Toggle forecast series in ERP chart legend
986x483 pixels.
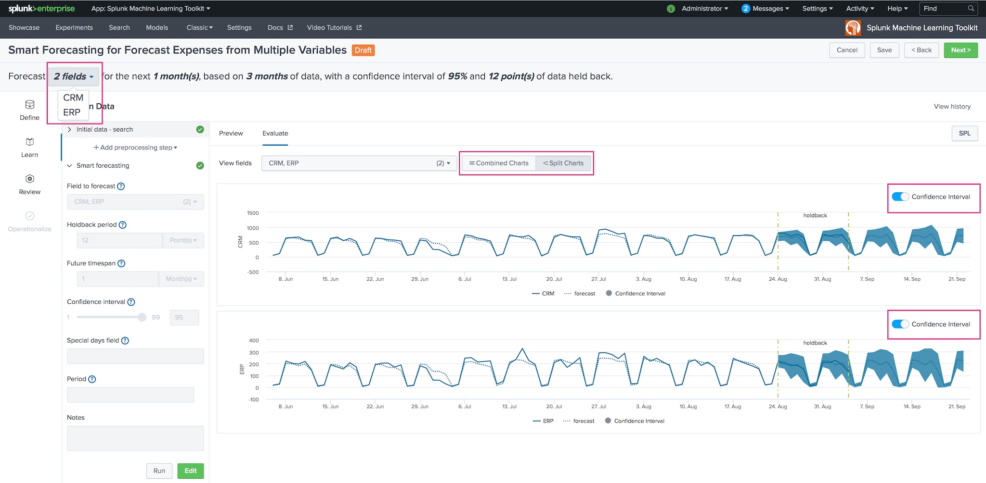(579, 421)
